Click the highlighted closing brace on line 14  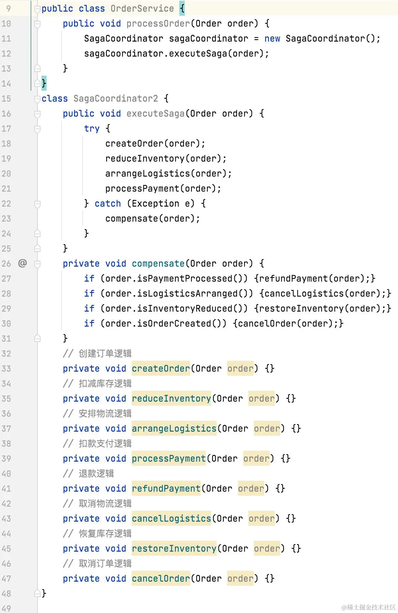pos(44,84)
